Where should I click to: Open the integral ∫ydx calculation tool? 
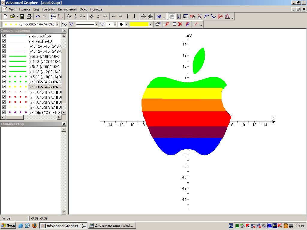[220, 16]
